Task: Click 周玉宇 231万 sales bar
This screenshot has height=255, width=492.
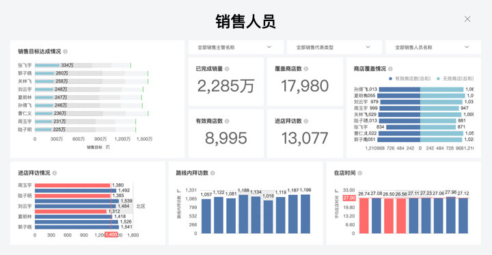Action: click(43, 121)
